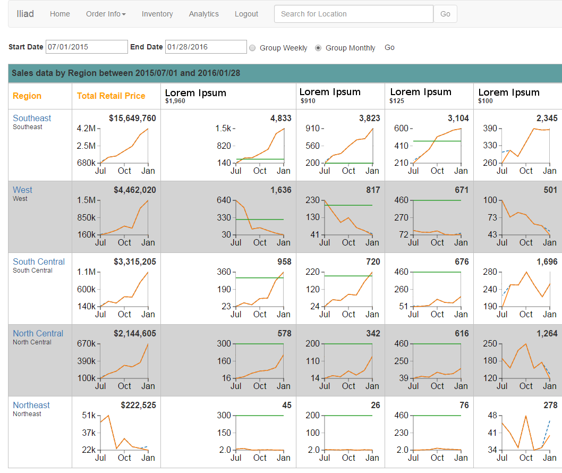Click the End Date input field

(206, 47)
